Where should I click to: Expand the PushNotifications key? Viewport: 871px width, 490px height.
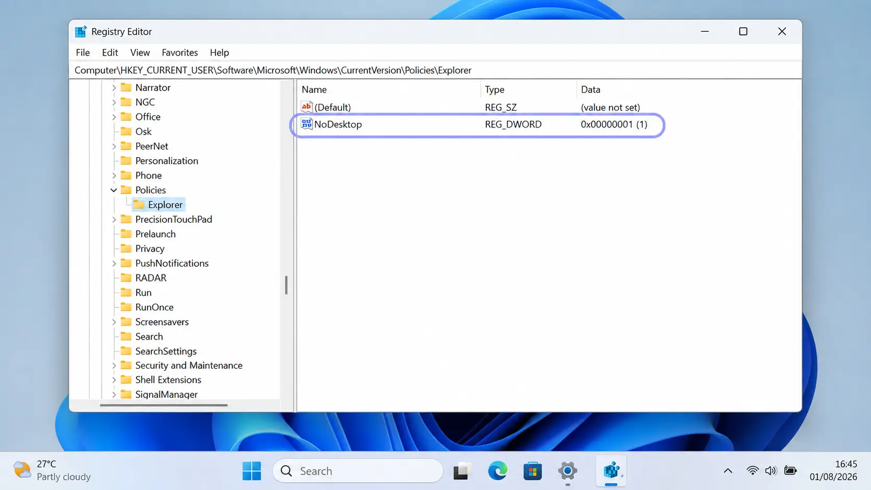click(x=114, y=263)
